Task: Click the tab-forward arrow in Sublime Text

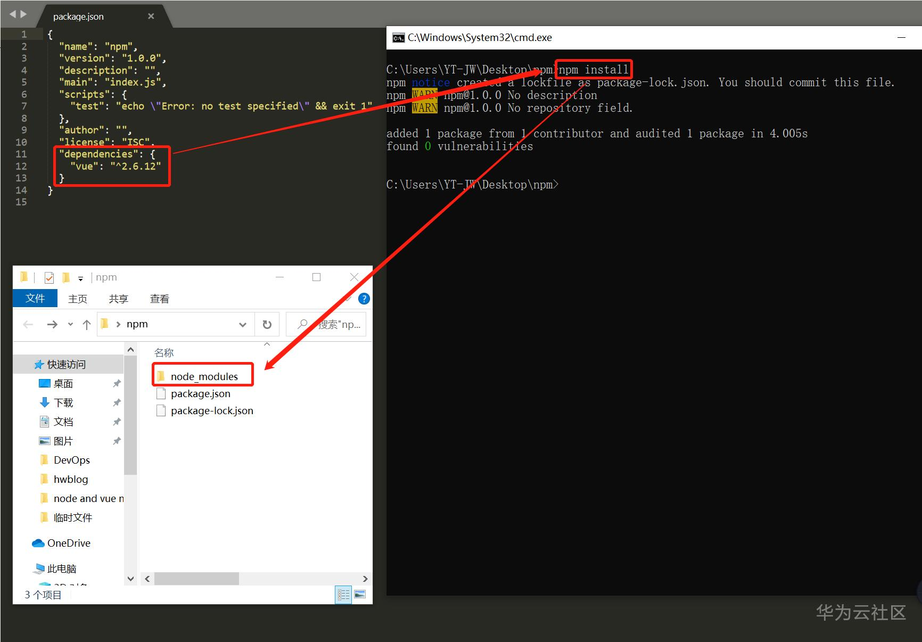Action: tap(23, 14)
